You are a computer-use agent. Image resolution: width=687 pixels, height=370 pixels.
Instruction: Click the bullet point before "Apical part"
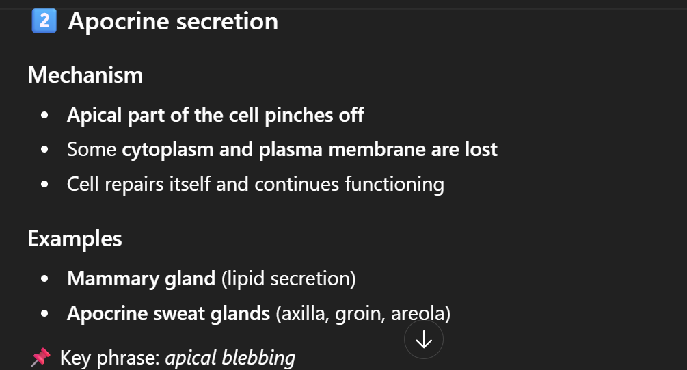(x=45, y=115)
